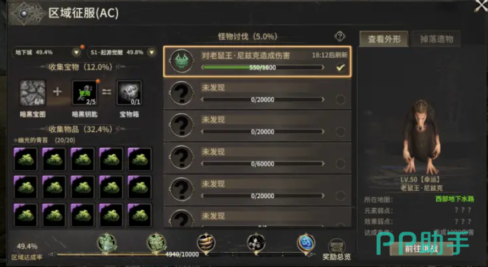Screen dimensions: 488x267
Task: Follow the 西部地下水路 map link
Action: (454, 199)
